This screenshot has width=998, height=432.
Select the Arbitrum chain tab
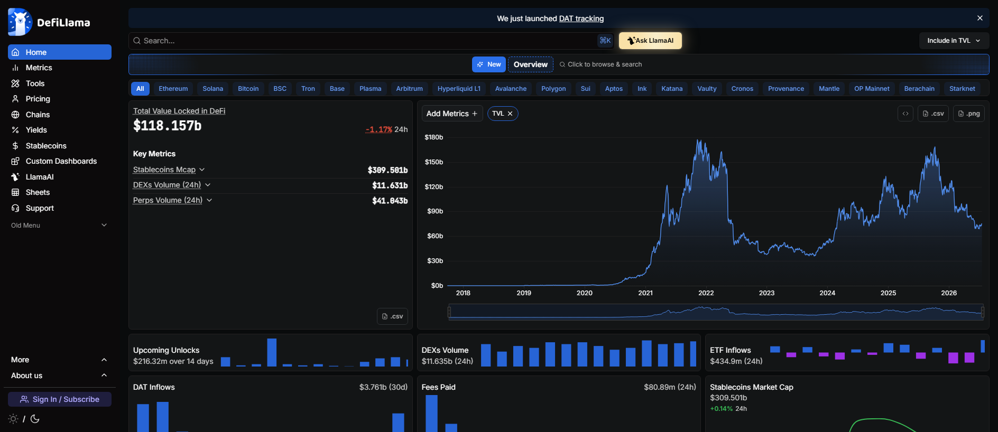[410, 89]
